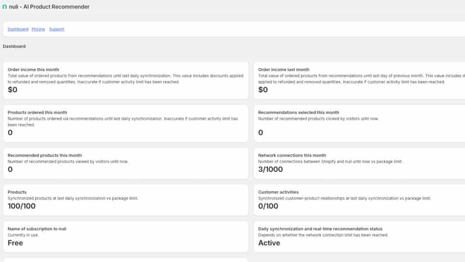Click 'Number of connections between Shopify and nuli' description
This screenshot has height=262, width=465.
click(x=330, y=161)
